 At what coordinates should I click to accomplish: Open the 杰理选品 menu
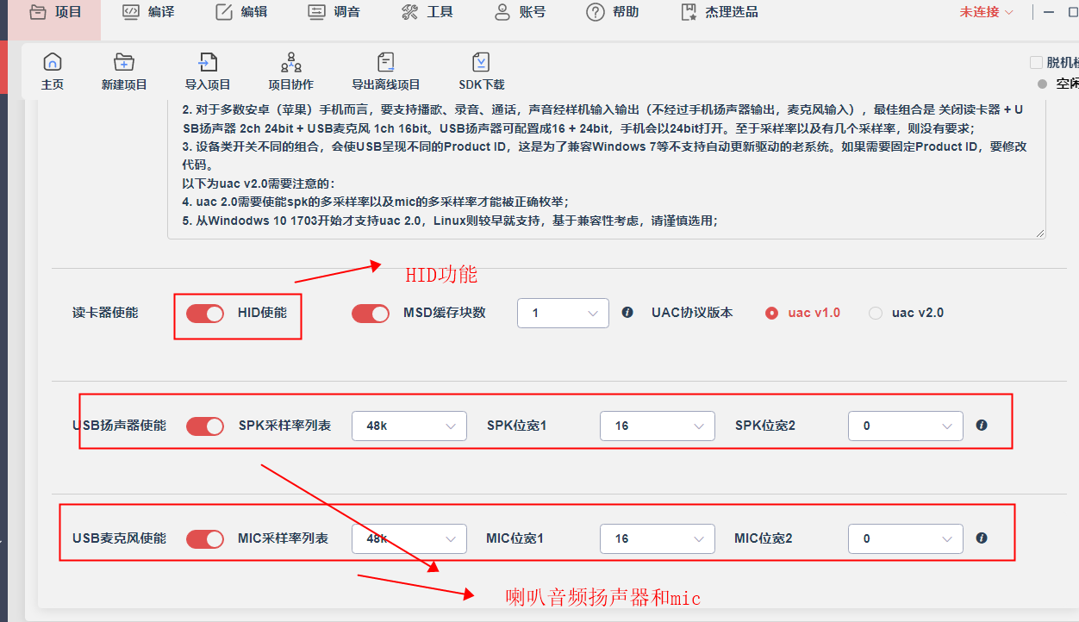coord(719,12)
